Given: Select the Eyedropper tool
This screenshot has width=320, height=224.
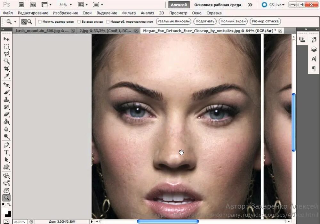Looking at the screenshot, I should pyautogui.click(x=6, y=76).
